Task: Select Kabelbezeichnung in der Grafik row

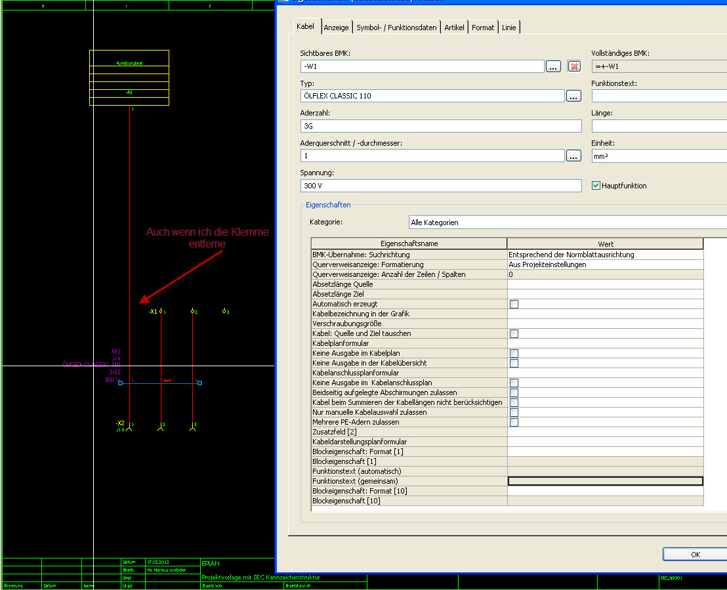Action: 507,314
